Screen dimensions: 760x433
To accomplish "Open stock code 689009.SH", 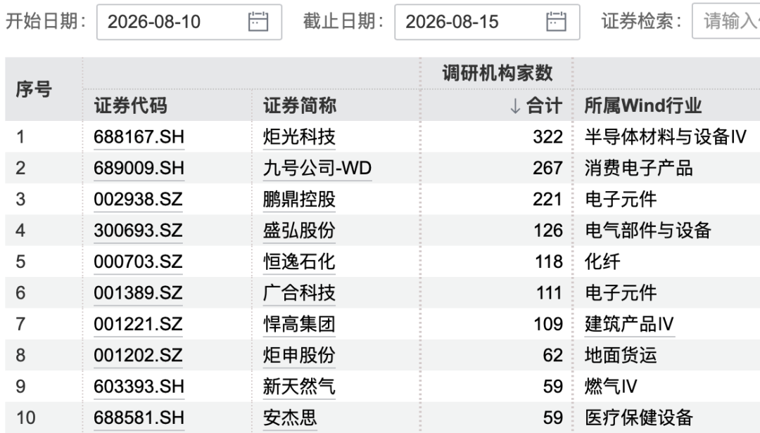I will click(139, 168).
